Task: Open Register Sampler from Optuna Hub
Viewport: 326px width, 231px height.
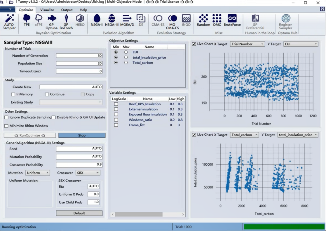Action: [x=286, y=21]
